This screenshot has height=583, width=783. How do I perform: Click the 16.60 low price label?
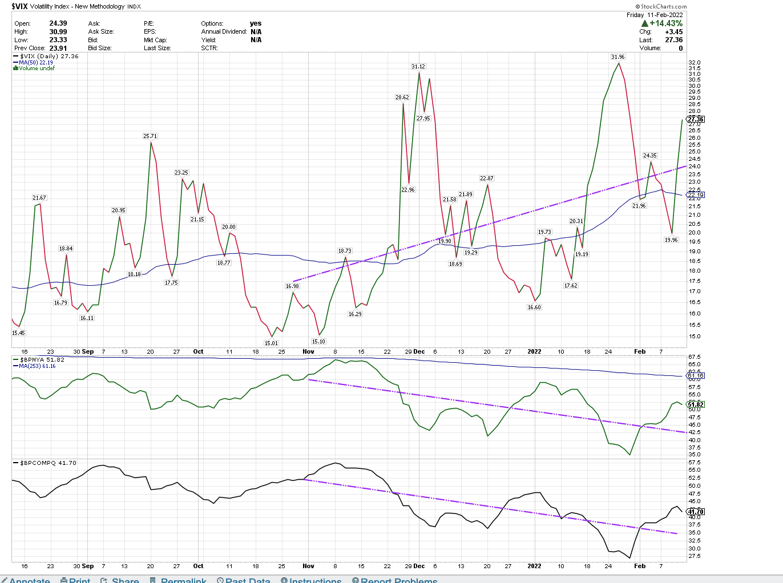click(534, 307)
